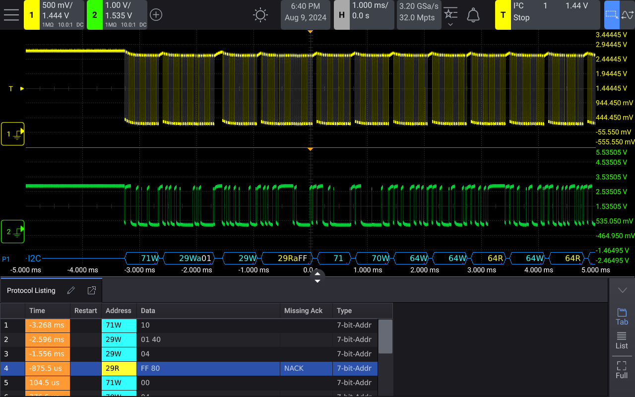This screenshot has width=635, height=397.
Task: Expand the favorites star dropdown
Action: 450,16
